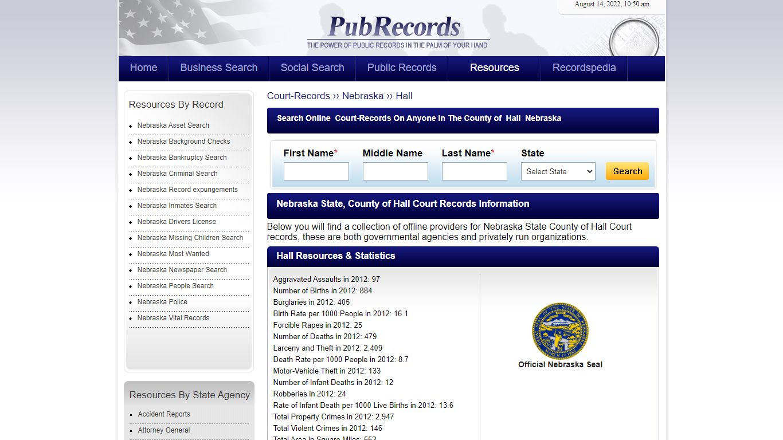Click the Official Nebraska Seal image

(560, 331)
